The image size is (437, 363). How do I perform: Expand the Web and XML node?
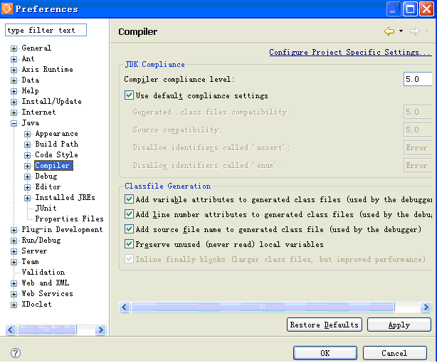pyautogui.click(x=14, y=283)
